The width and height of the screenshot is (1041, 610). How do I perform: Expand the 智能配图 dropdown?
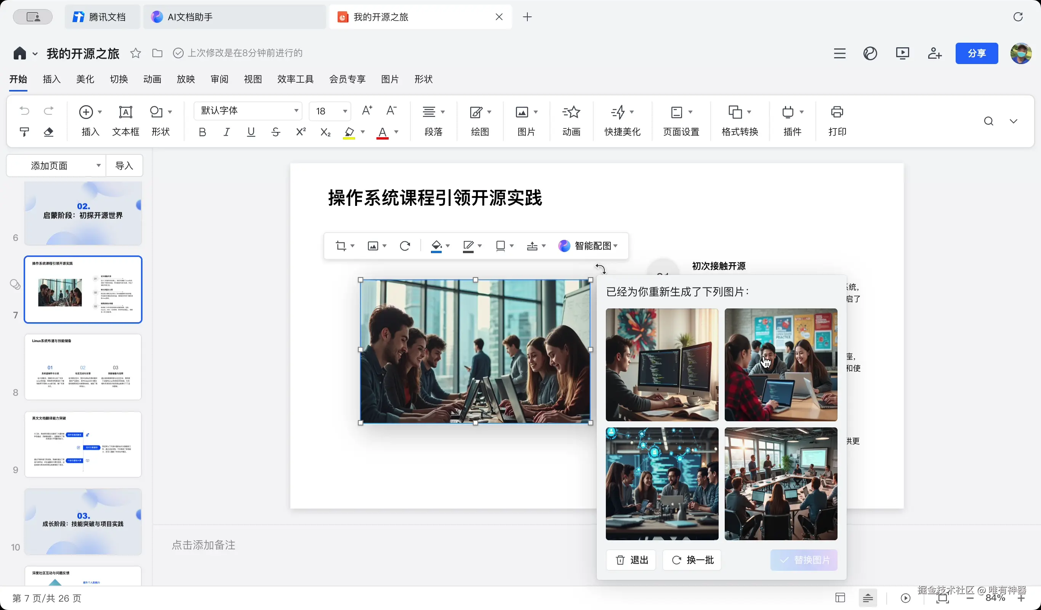[x=615, y=246]
